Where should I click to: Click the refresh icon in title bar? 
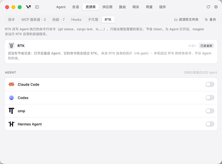(208, 7)
